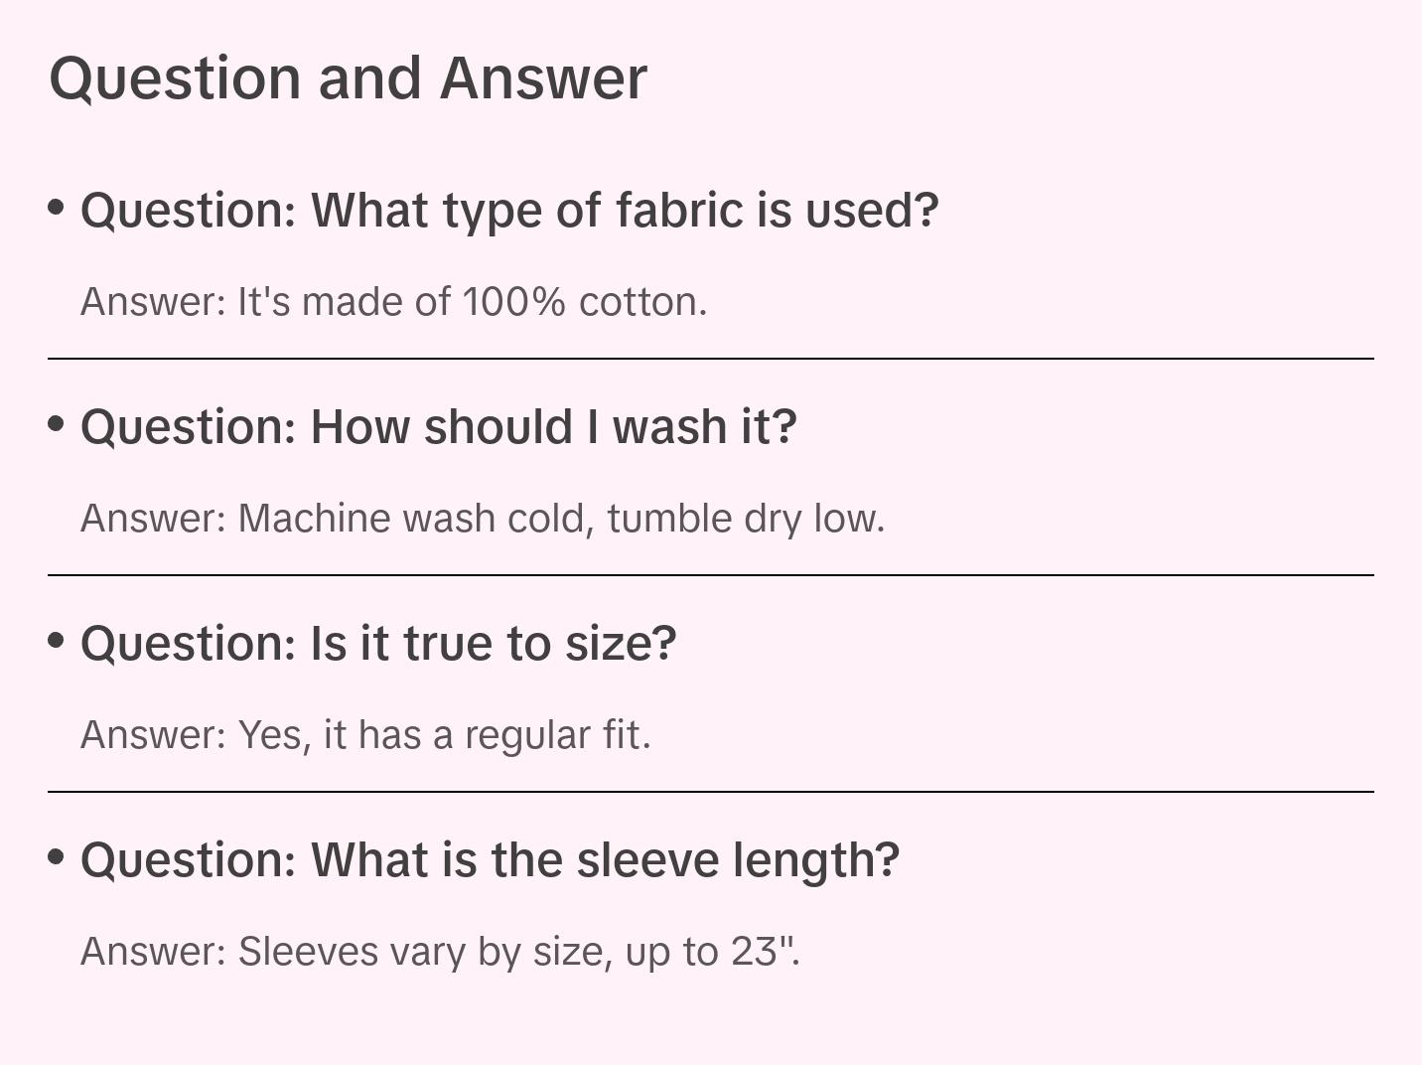Click the word "Answer:" before "Machine wash"

tap(154, 519)
